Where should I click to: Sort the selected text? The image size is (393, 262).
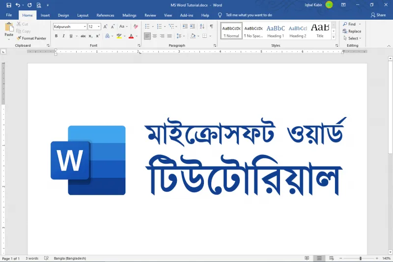pyautogui.click(x=202, y=27)
